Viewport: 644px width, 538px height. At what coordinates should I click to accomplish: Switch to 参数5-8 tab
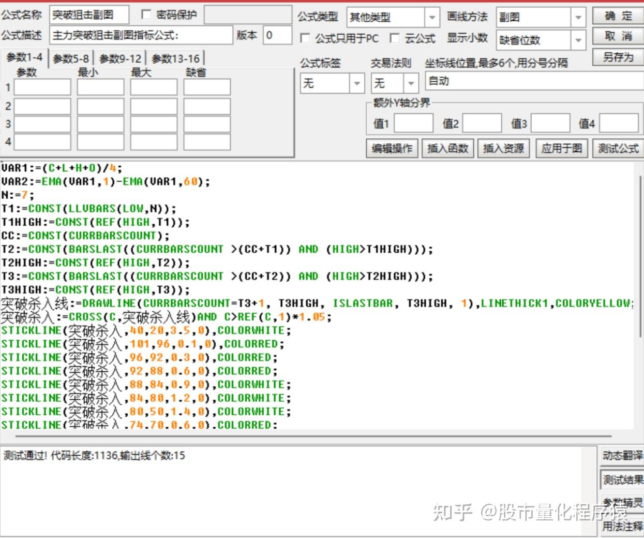71,59
